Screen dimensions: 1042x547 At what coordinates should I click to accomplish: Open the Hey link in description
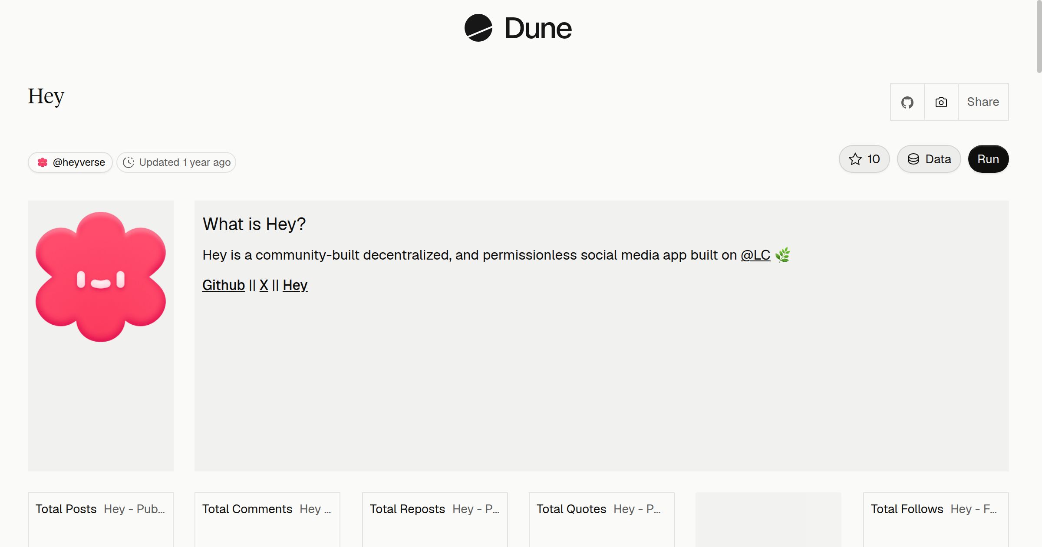[295, 285]
